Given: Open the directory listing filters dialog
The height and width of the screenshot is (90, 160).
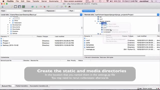Looking at the screenshot, I should (57, 7).
